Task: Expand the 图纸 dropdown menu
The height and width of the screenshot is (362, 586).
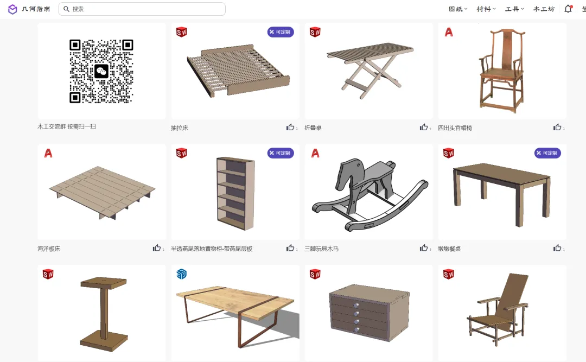Action: click(458, 9)
